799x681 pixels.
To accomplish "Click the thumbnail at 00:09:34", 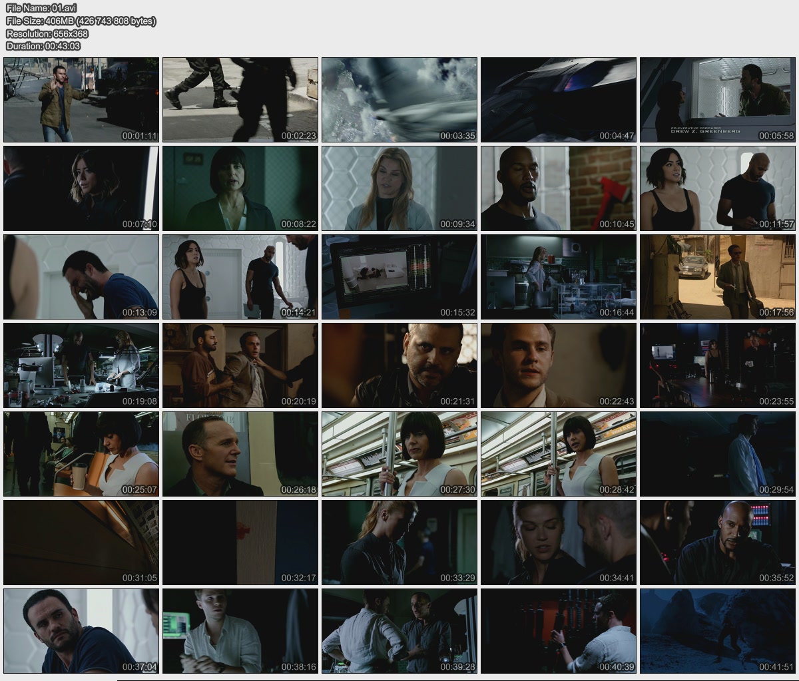I will click(x=400, y=188).
